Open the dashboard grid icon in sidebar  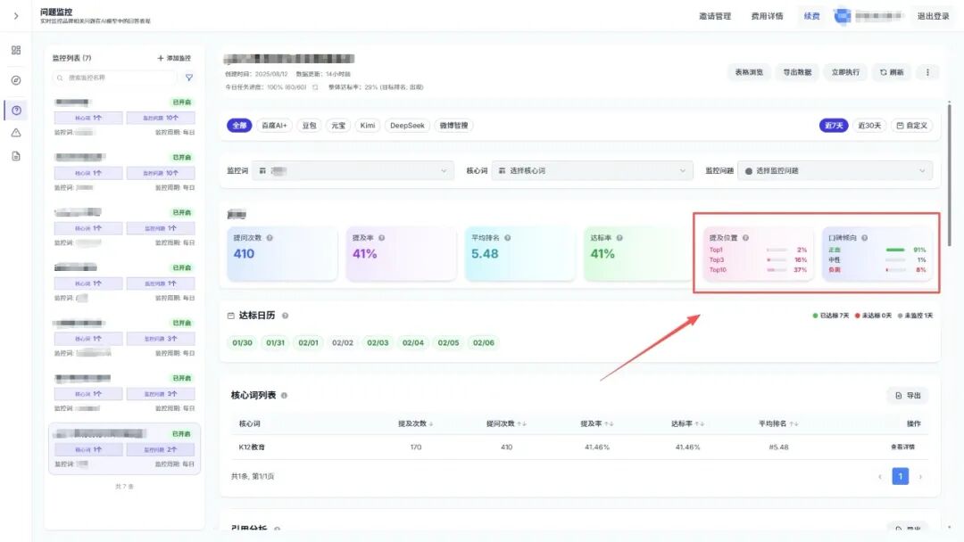[x=16, y=50]
